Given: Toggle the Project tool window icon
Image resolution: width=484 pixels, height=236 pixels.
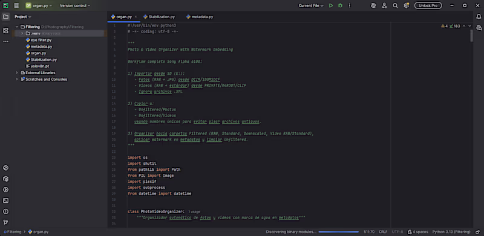Looking at the screenshot, I should tap(5, 17).
